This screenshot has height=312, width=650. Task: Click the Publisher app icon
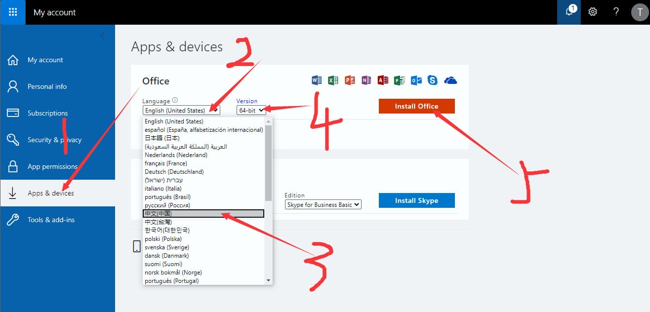pos(399,80)
